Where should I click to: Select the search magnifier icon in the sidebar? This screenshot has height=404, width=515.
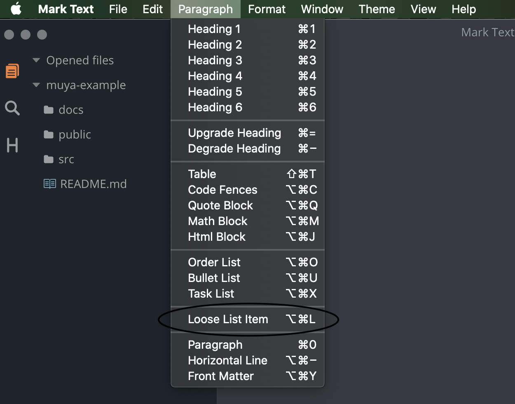click(x=12, y=108)
